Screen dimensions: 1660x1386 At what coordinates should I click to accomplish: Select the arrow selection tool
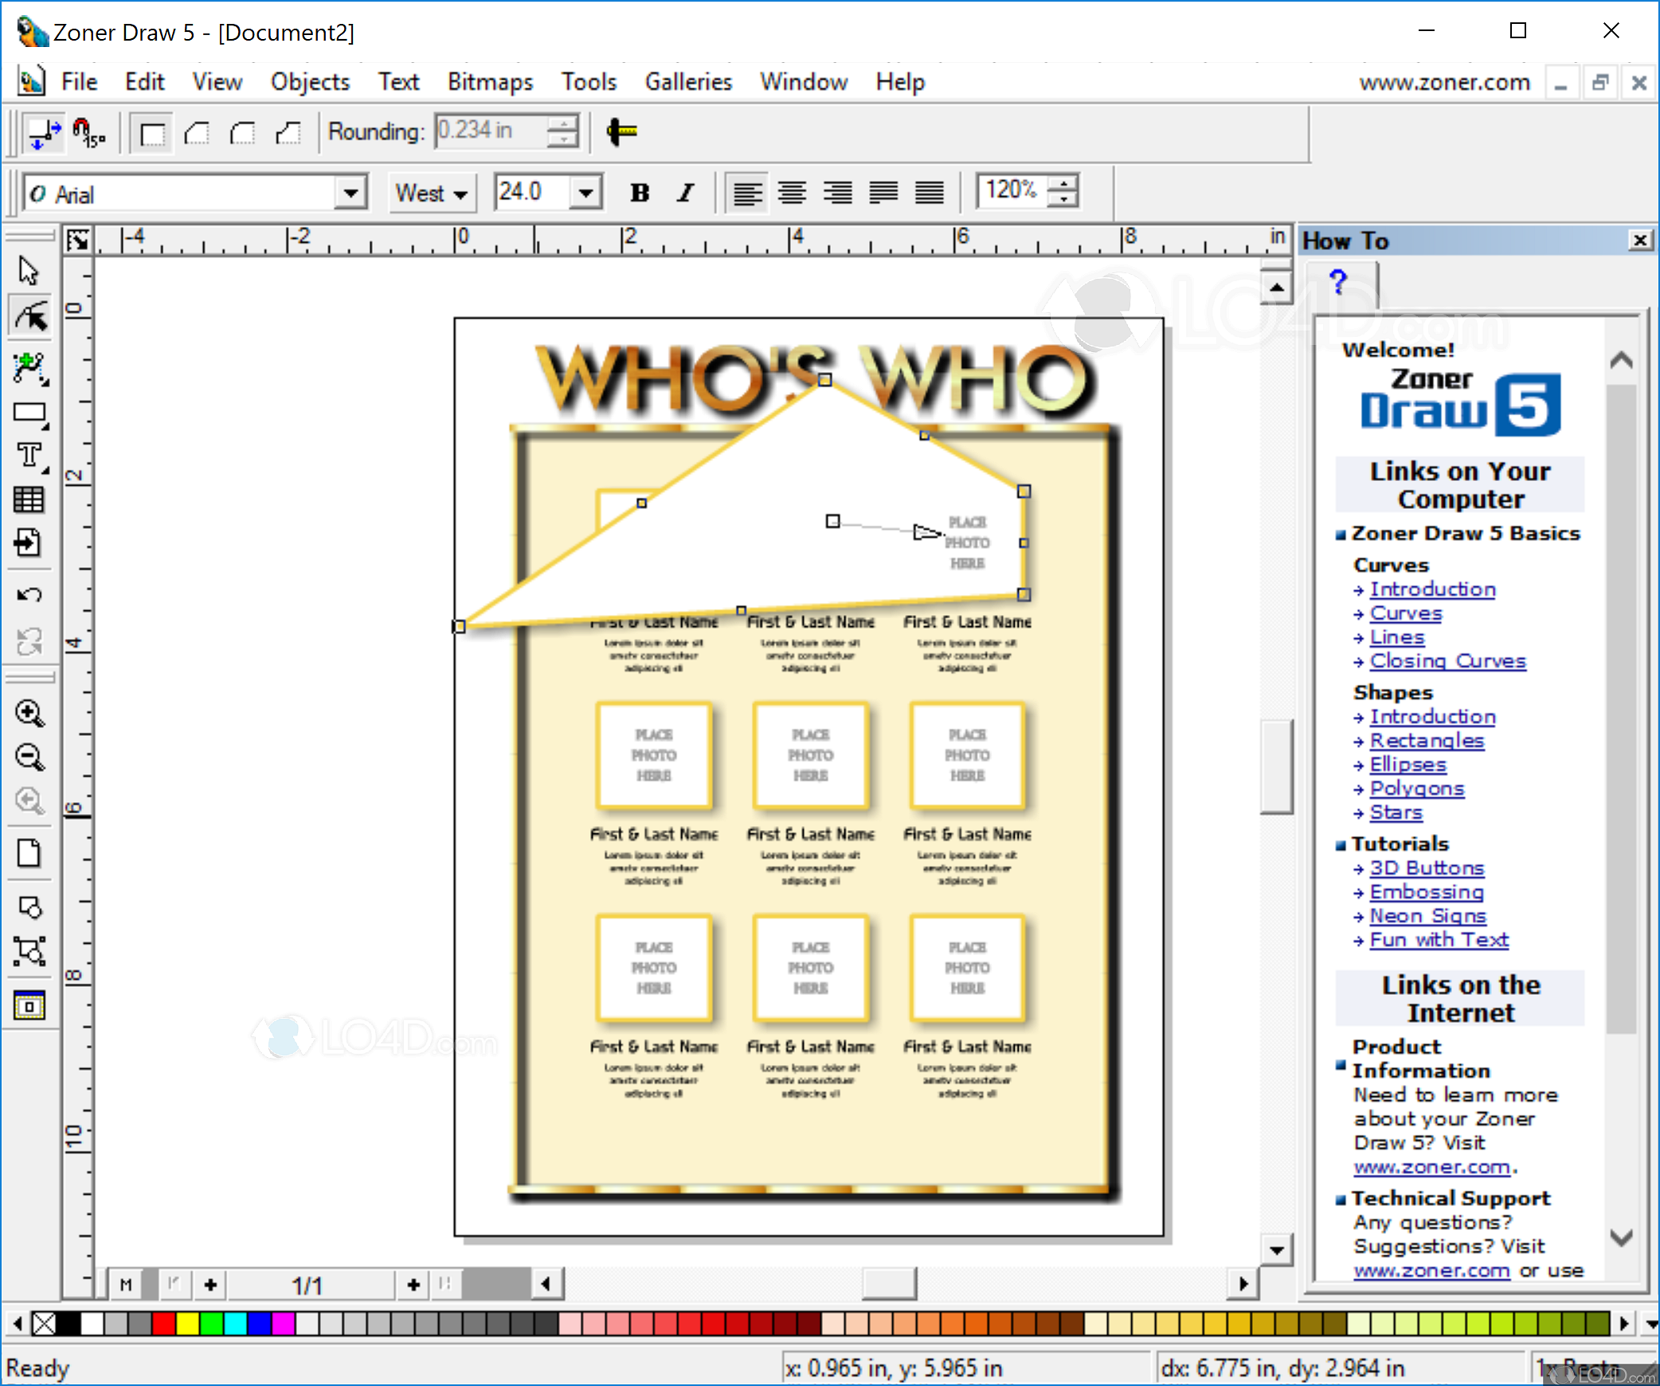pos(29,271)
